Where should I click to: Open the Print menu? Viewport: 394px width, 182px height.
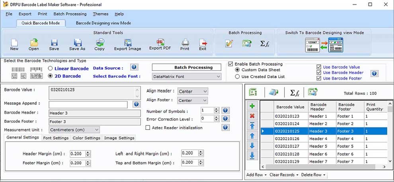pos(43,14)
